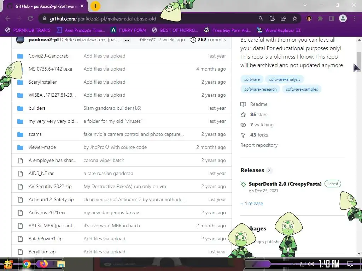This screenshot has width=362, height=271.
Task: Open the extensions puzzle icon
Action: 320,18
